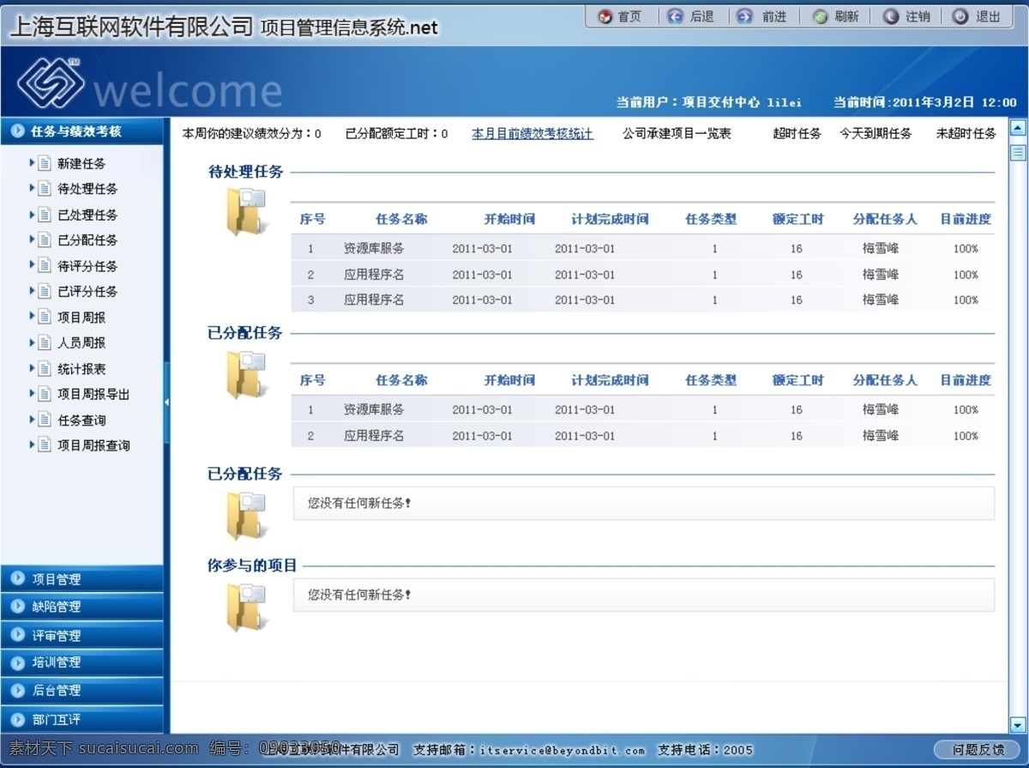Click 任务名称 header in 待处理任务 table
Image resolution: width=1029 pixels, height=768 pixels.
pyautogui.click(x=401, y=219)
